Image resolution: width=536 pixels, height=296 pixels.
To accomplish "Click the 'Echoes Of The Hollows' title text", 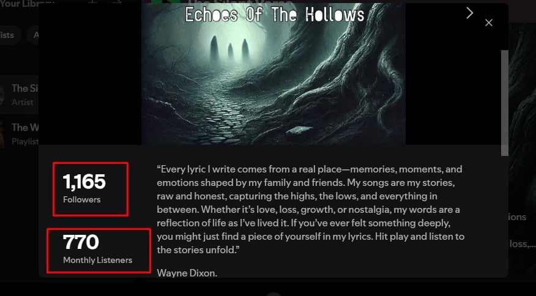I will point(275,14).
